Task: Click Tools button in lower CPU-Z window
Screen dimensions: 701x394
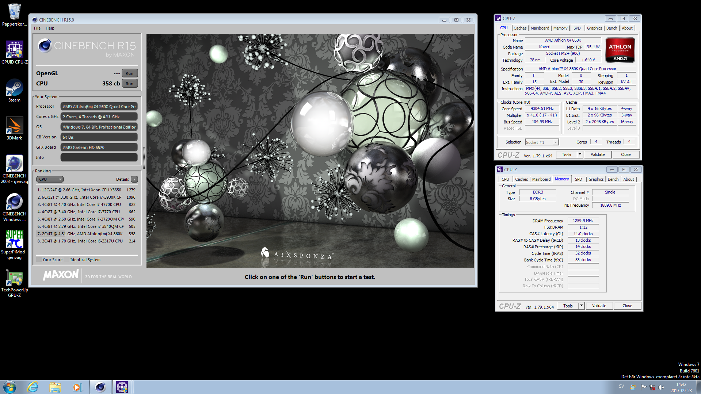Action: [x=568, y=306]
